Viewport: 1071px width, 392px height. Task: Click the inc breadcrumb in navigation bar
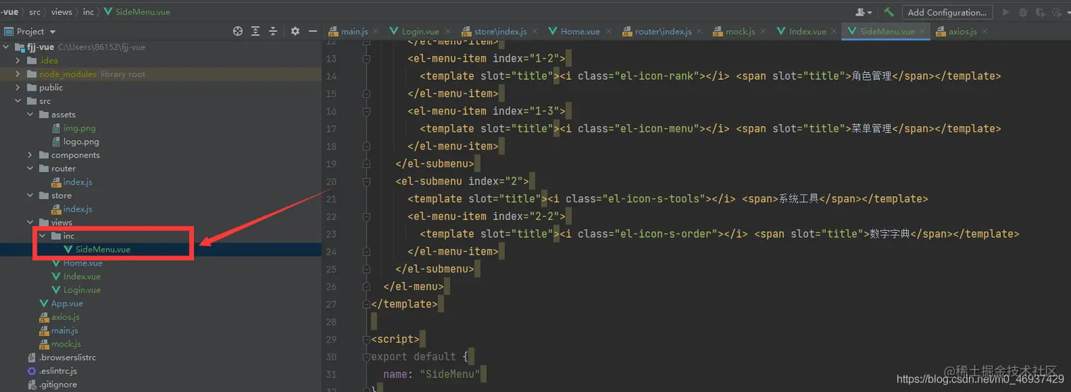[88, 12]
